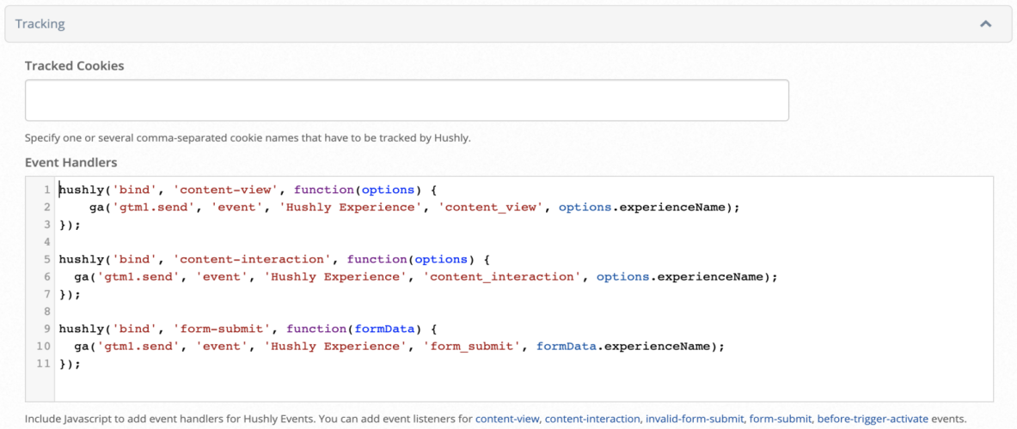Click the Event Handlers label
The width and height of the screenshot is (1017, 429).
(70, 162)
